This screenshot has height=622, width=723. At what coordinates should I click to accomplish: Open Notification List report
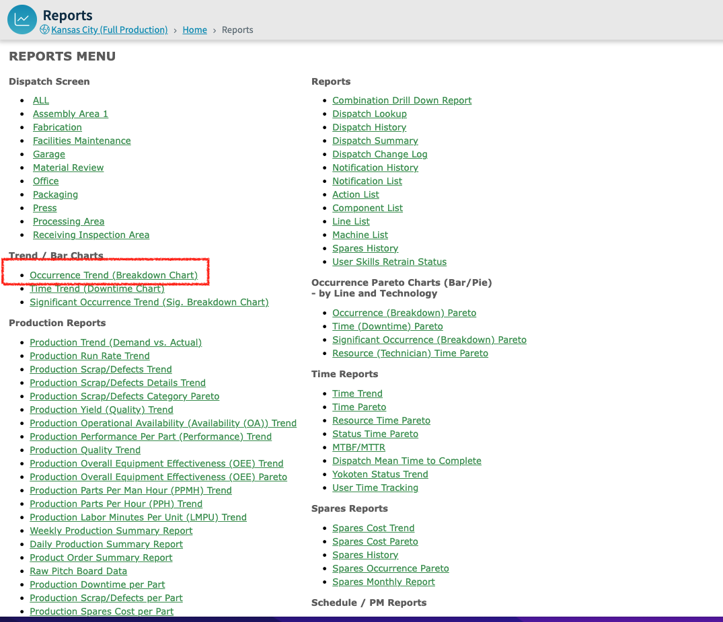pos(367,181)
